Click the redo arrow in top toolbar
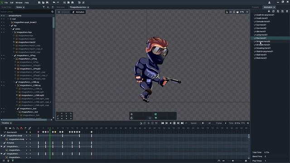290x163 pixels. click(x=58, y=3)
